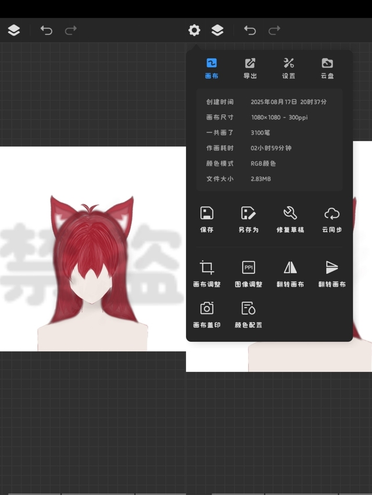Save the artwork with 保存
The image size is (372, 495).
point(207,219)
